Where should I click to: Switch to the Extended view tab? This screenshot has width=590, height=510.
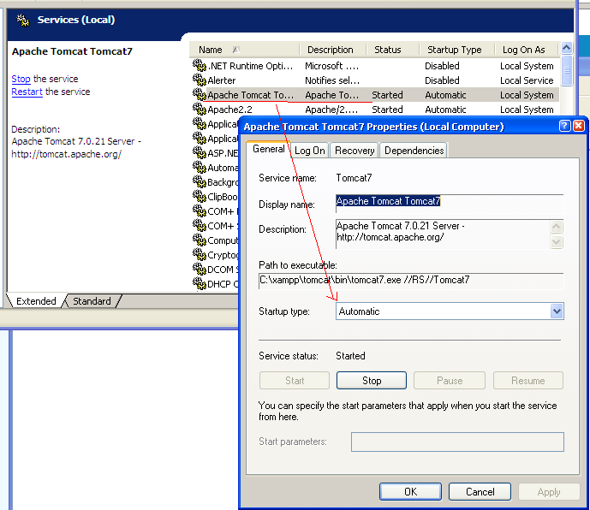click(36, 301)
